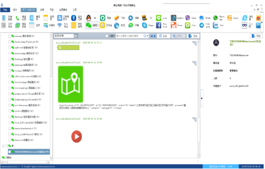Click the Facebook icon
The image size is (265, 169).
click(x=159, y=25)
